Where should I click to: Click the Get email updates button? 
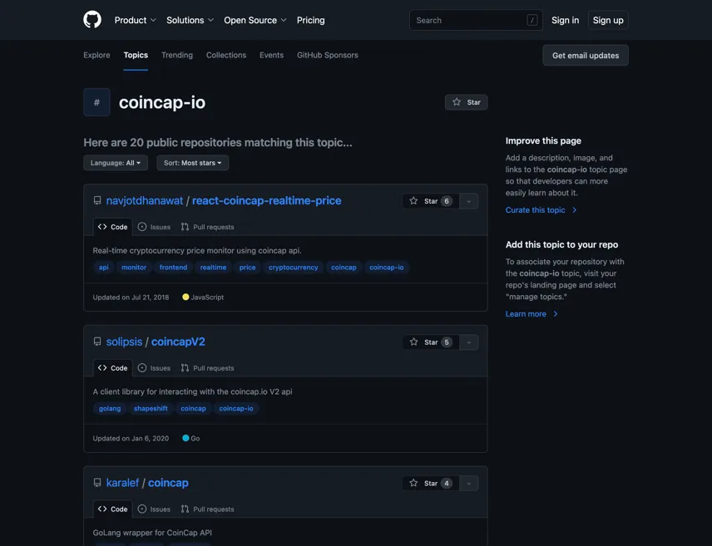coord(586,56)
